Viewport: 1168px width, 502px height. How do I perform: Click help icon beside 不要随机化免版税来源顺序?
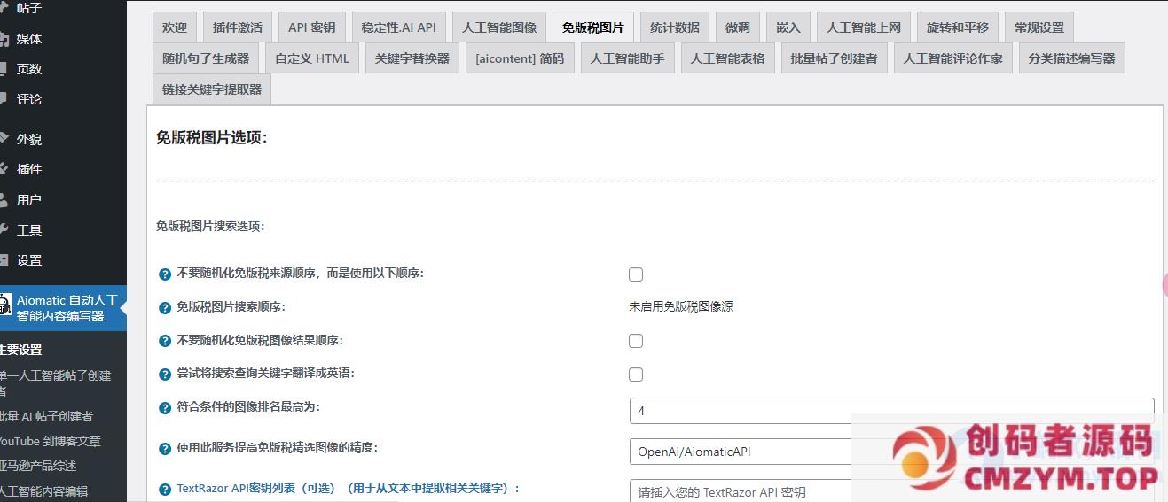tap(164, 274)
